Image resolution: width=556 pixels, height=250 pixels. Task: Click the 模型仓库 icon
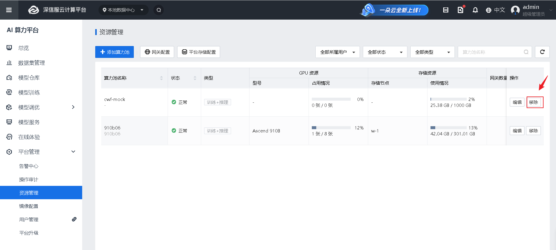coord(9,77)
